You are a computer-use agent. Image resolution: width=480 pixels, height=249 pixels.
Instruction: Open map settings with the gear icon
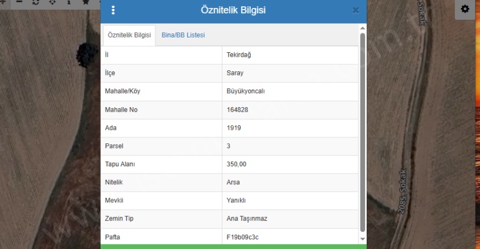click(x=465, y=9)
